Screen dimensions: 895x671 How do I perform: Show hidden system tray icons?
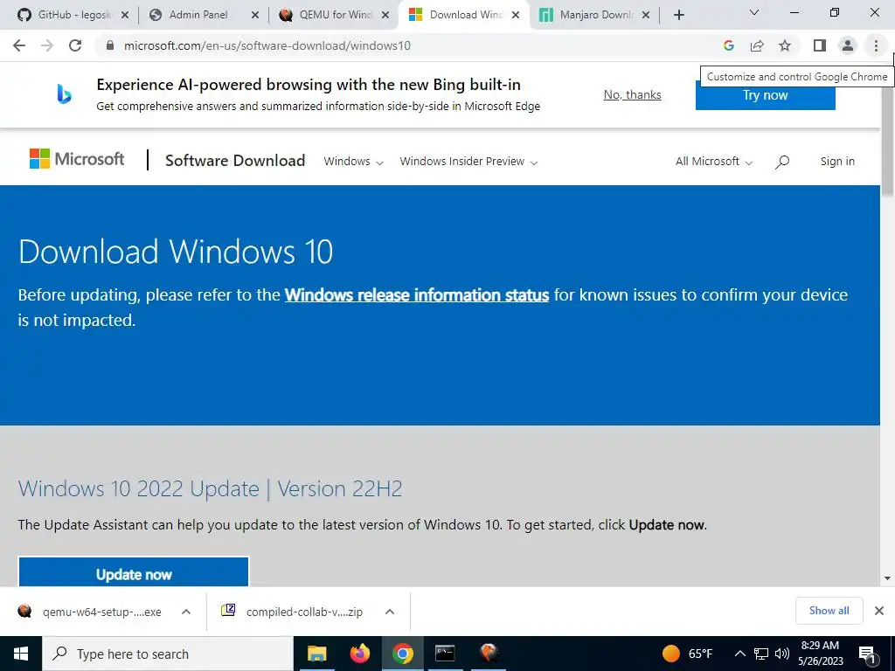pos(739,654)
